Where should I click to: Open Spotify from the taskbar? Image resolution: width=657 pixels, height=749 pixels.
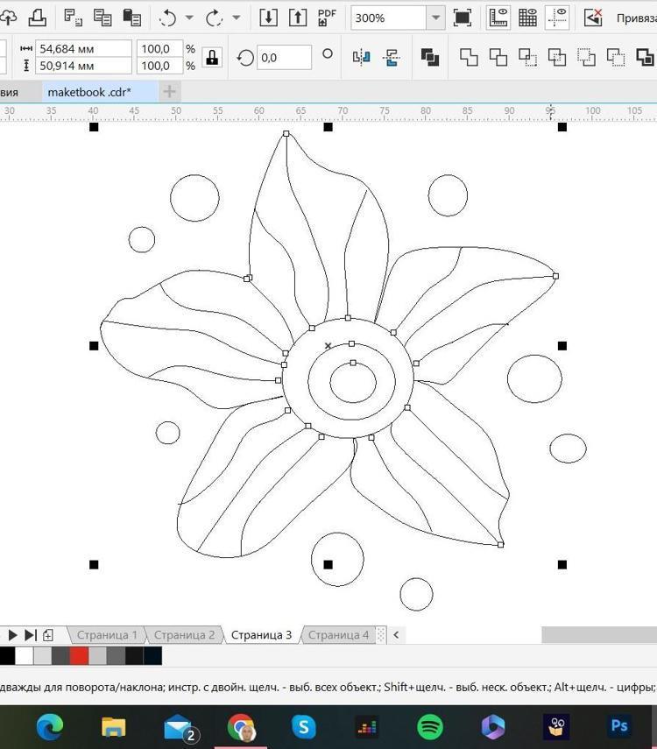tap(430, 726)
